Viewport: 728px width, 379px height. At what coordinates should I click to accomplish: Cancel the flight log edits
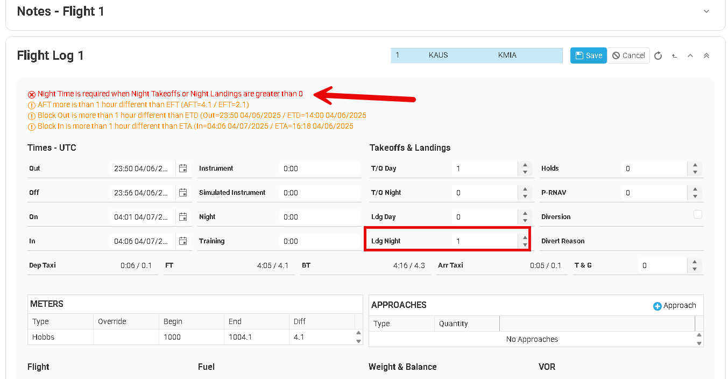tap(628, 55)
